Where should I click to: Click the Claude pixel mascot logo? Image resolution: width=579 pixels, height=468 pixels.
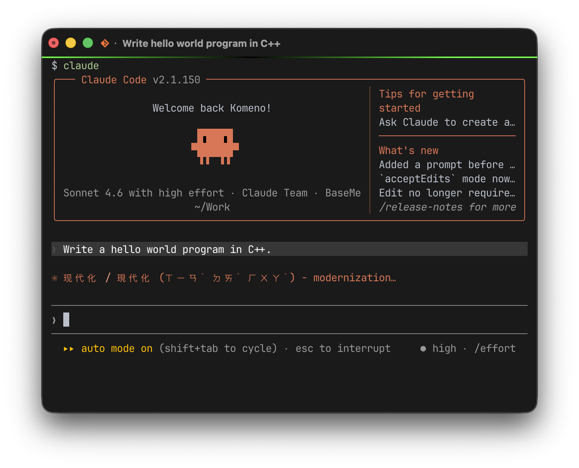click(215, 147)
